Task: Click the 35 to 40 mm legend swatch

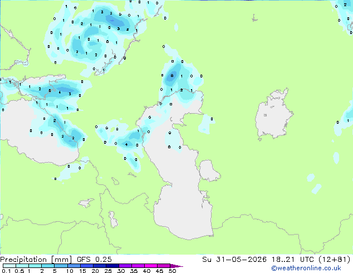Action: pyautogui.click(x=138, y=266)
